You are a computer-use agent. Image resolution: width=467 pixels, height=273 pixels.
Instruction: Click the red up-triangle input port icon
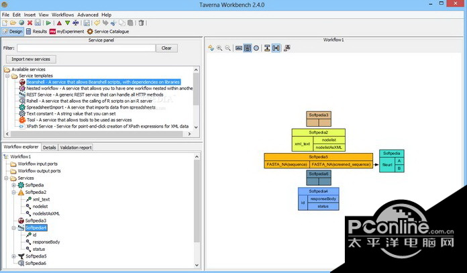tap(59, 22)
